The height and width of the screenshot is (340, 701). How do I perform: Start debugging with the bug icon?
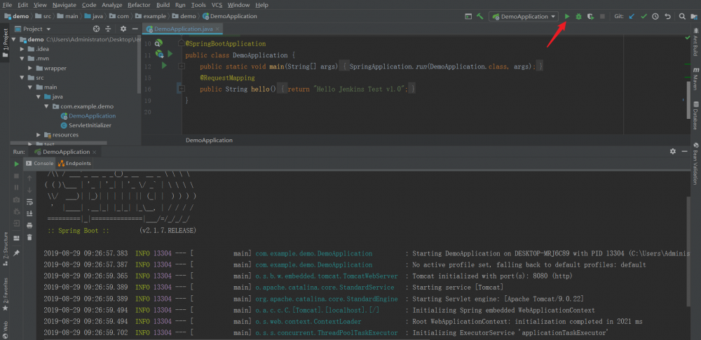point(578,16)
